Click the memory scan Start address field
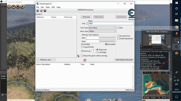 point(101,38)
